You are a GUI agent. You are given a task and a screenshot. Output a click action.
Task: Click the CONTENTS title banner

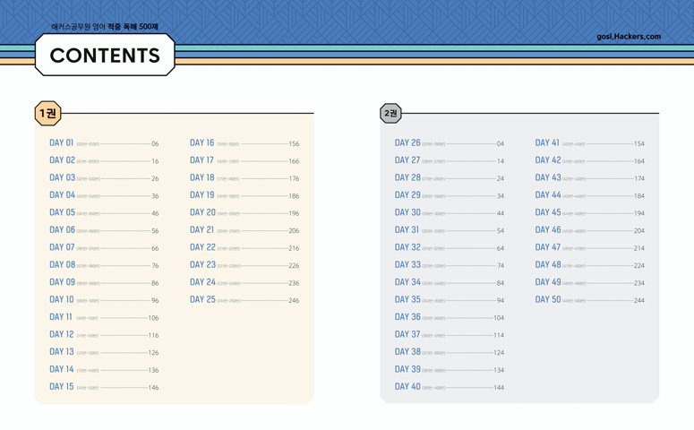pyautogui.click(x=105, y=56)
